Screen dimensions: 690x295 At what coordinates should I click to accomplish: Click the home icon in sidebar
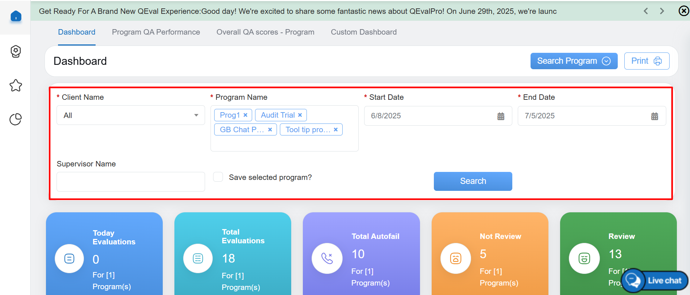pyautogui.click(x=16, y=16)
